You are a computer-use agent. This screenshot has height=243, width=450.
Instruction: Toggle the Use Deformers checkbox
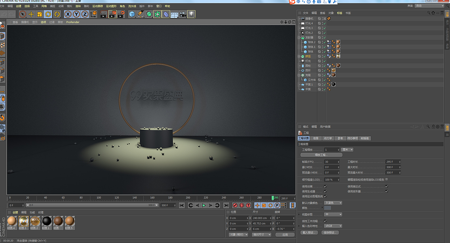[387, 191]
